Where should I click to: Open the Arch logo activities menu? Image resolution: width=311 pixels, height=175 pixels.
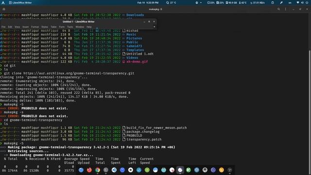3,2
